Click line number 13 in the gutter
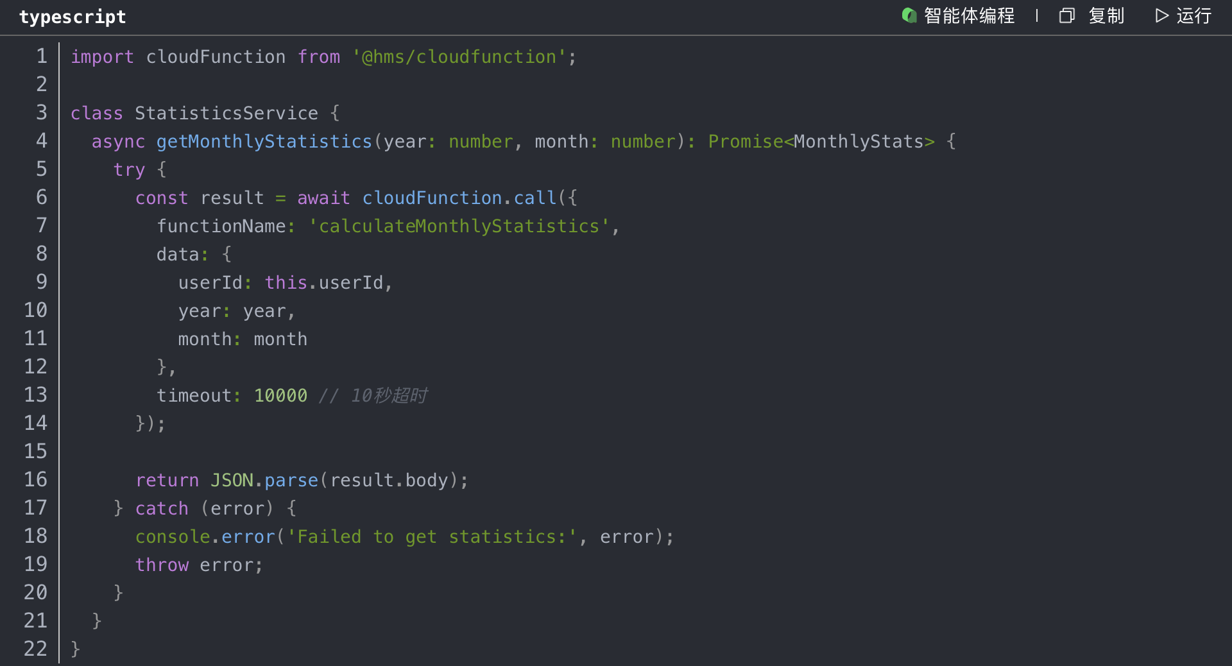 click(x=36, y=395)
